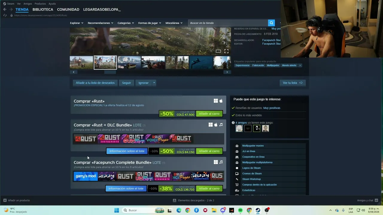Open the 4 amigos link

pos(241,123)
